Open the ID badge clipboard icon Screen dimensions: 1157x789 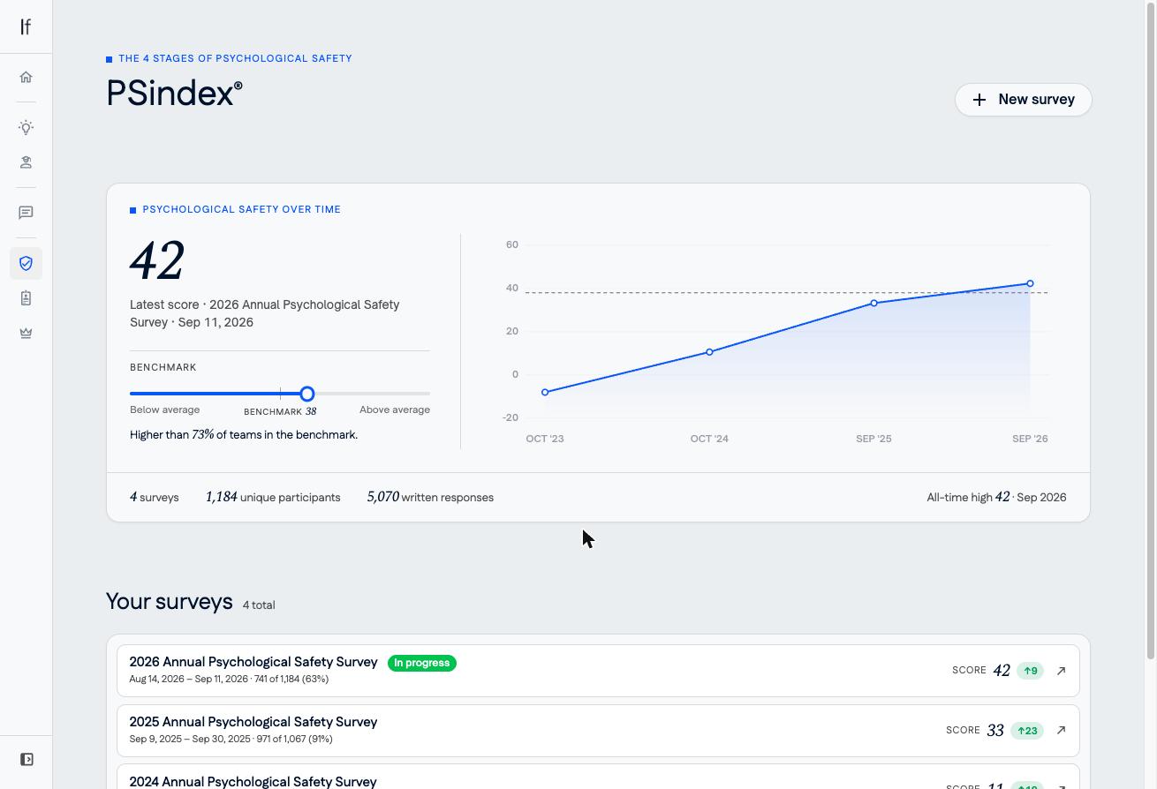coord(26,298)
